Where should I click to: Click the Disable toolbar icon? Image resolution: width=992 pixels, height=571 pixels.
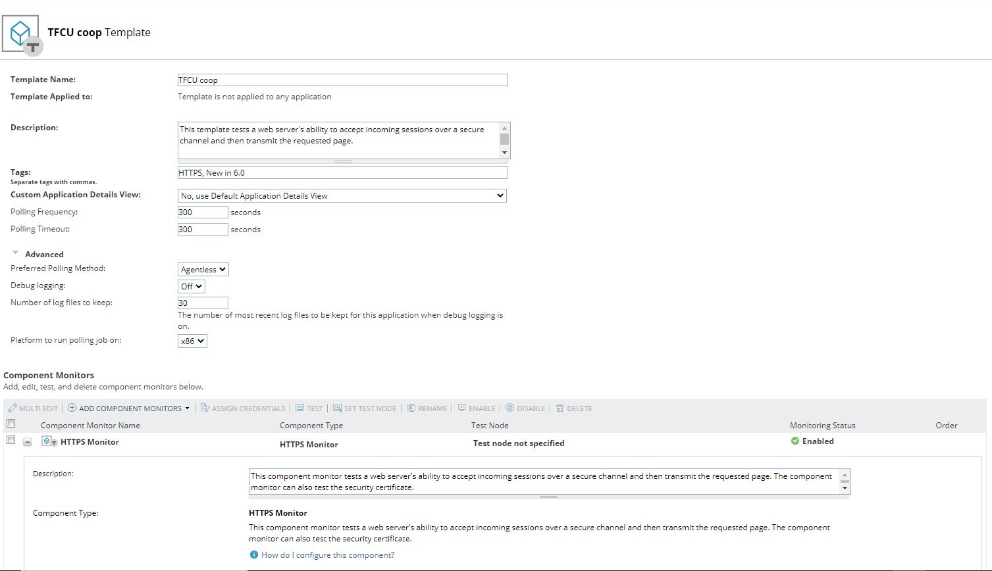click(509, 408)
